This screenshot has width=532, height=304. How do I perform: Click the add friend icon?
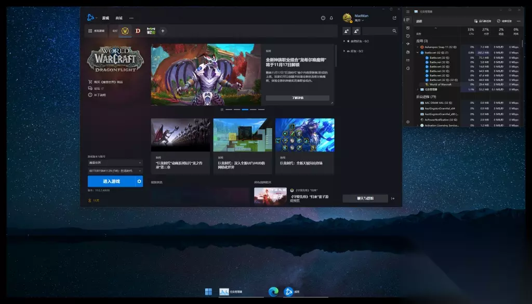point(347,31)
